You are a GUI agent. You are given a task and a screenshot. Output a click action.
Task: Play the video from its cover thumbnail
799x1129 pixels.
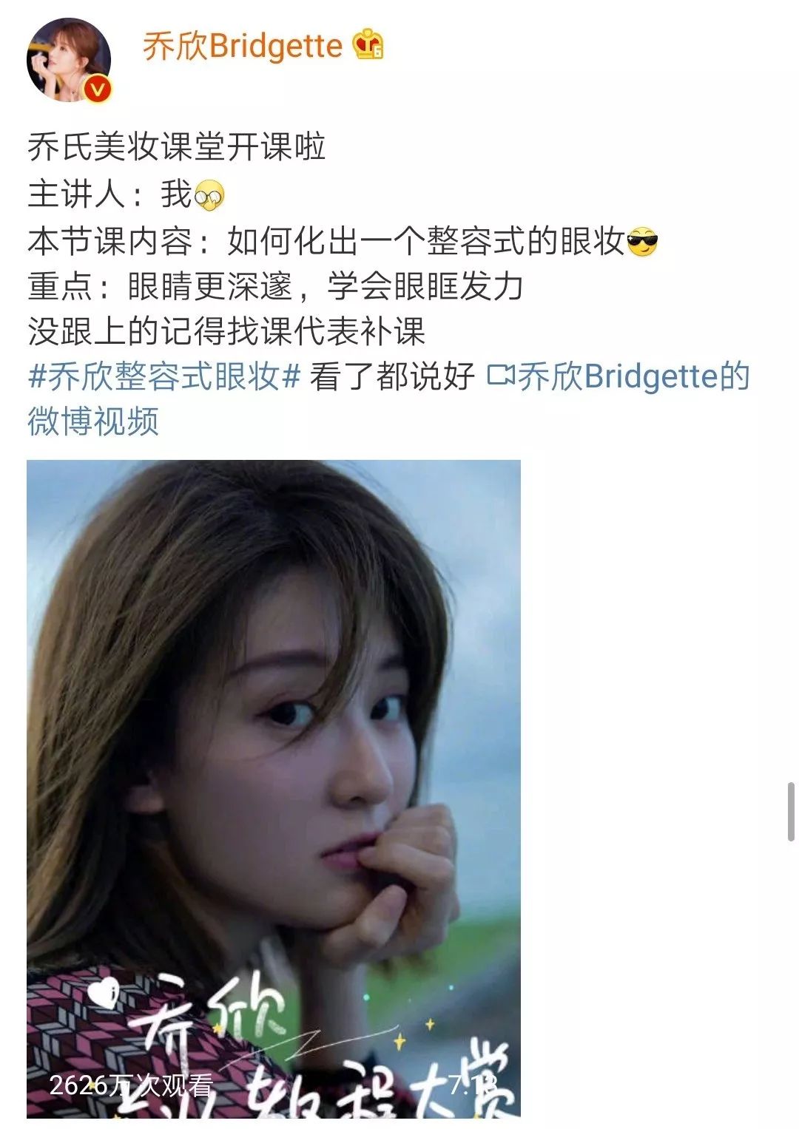pyautogui.click(x=274, y=788)
